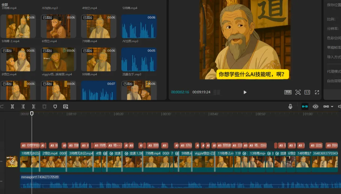The height and width of the screenshot is (194, 341).
Task: Edit the cover thumbnail on video track
Action: [x=12, y=161]
